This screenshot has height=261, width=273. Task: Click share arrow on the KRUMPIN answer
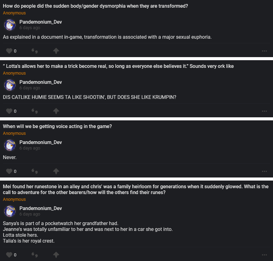pyautogui.click(x=56, y=111)
